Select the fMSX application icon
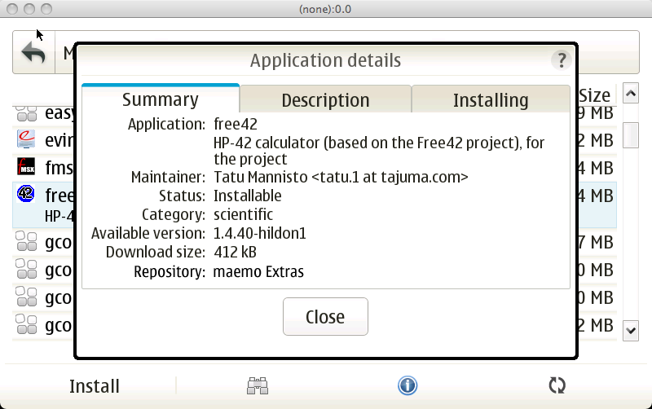 [x=26, y=167]
